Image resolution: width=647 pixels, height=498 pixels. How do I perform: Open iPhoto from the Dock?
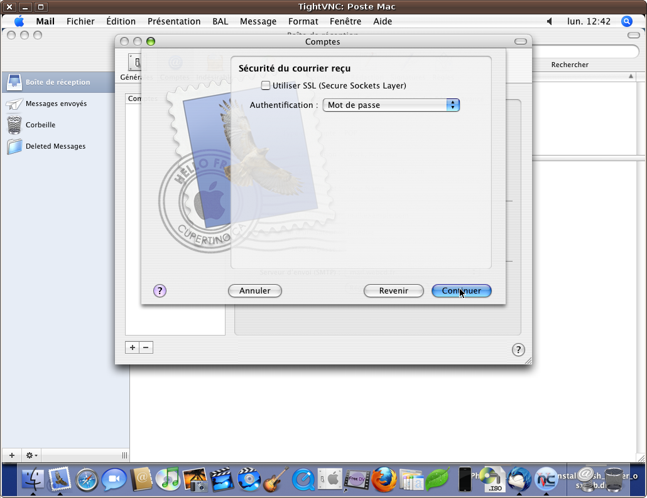(195, 480)
